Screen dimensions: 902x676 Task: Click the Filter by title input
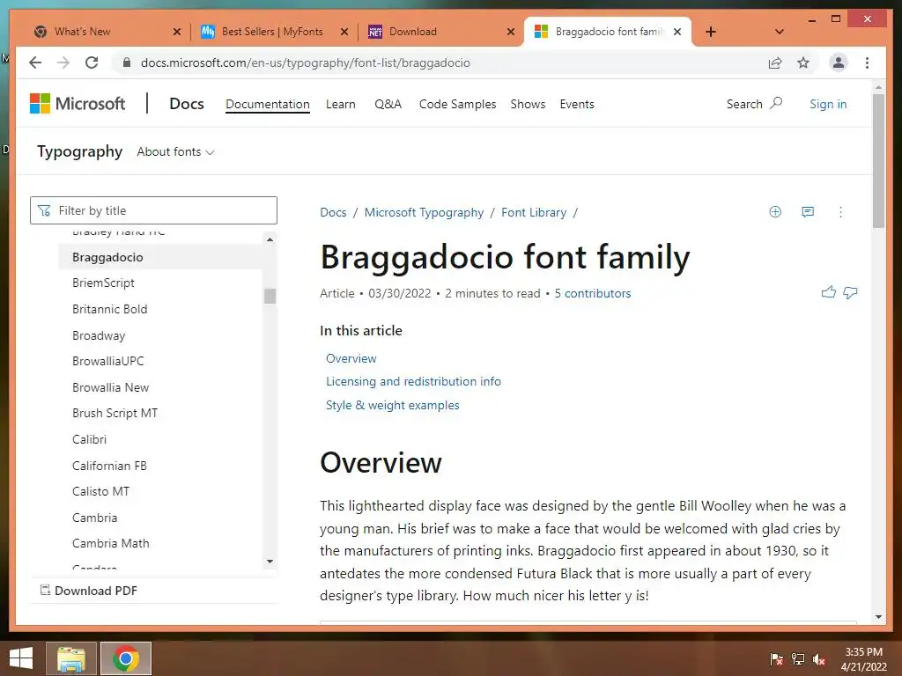(153, 210)
